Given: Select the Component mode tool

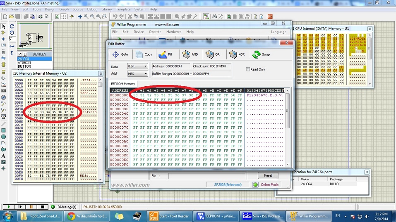Looking at the screenshot, I should click(x=4, y=33).
